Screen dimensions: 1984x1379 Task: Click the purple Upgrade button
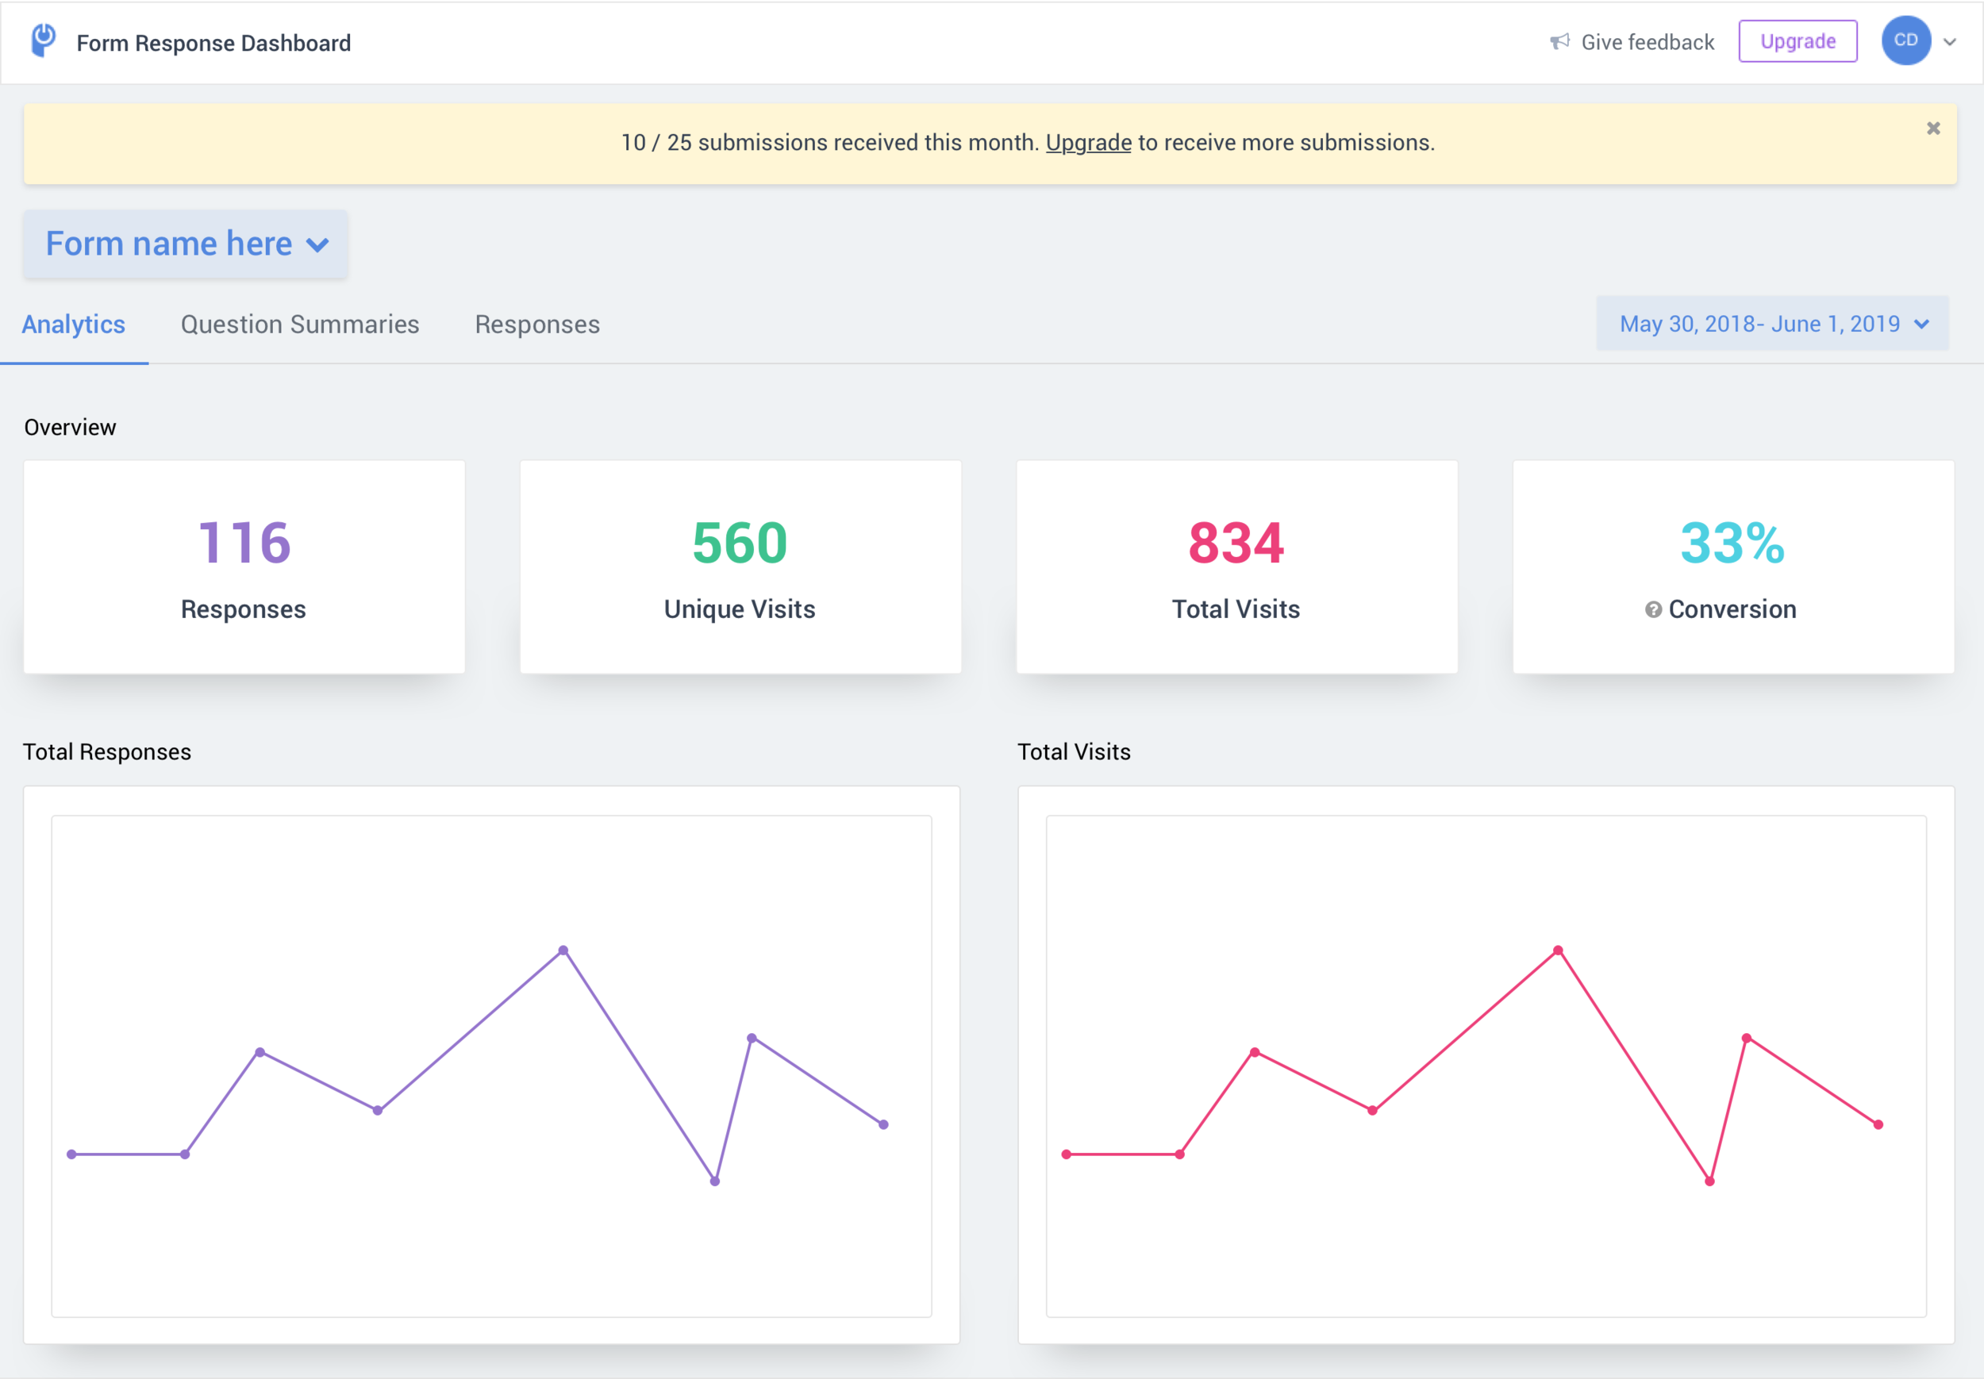point(1798,41)
